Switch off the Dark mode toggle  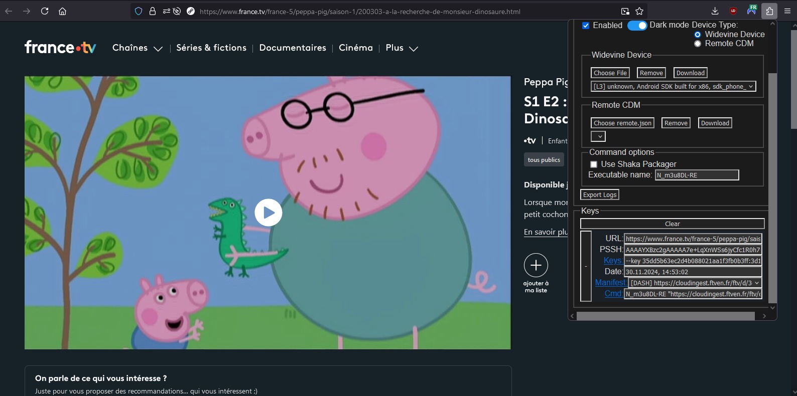tap(637, 26)
